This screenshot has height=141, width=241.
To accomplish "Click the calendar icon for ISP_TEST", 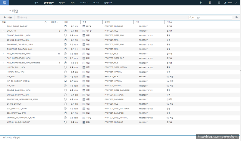I will coord(84,86).
